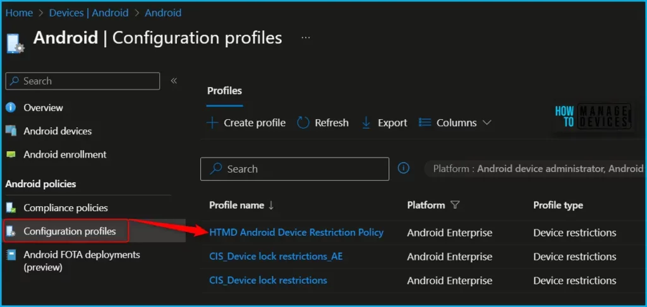
Task: Click the Columns list icon
Action: (x=425, y=123)
